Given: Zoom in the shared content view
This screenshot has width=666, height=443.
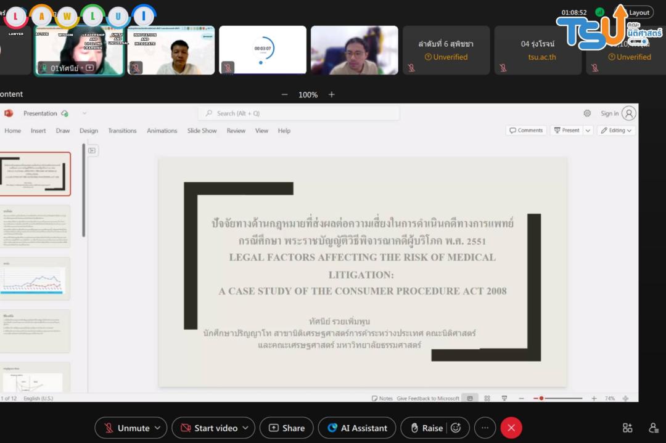Looking at the screenshot, I should [x=332, y=95].
